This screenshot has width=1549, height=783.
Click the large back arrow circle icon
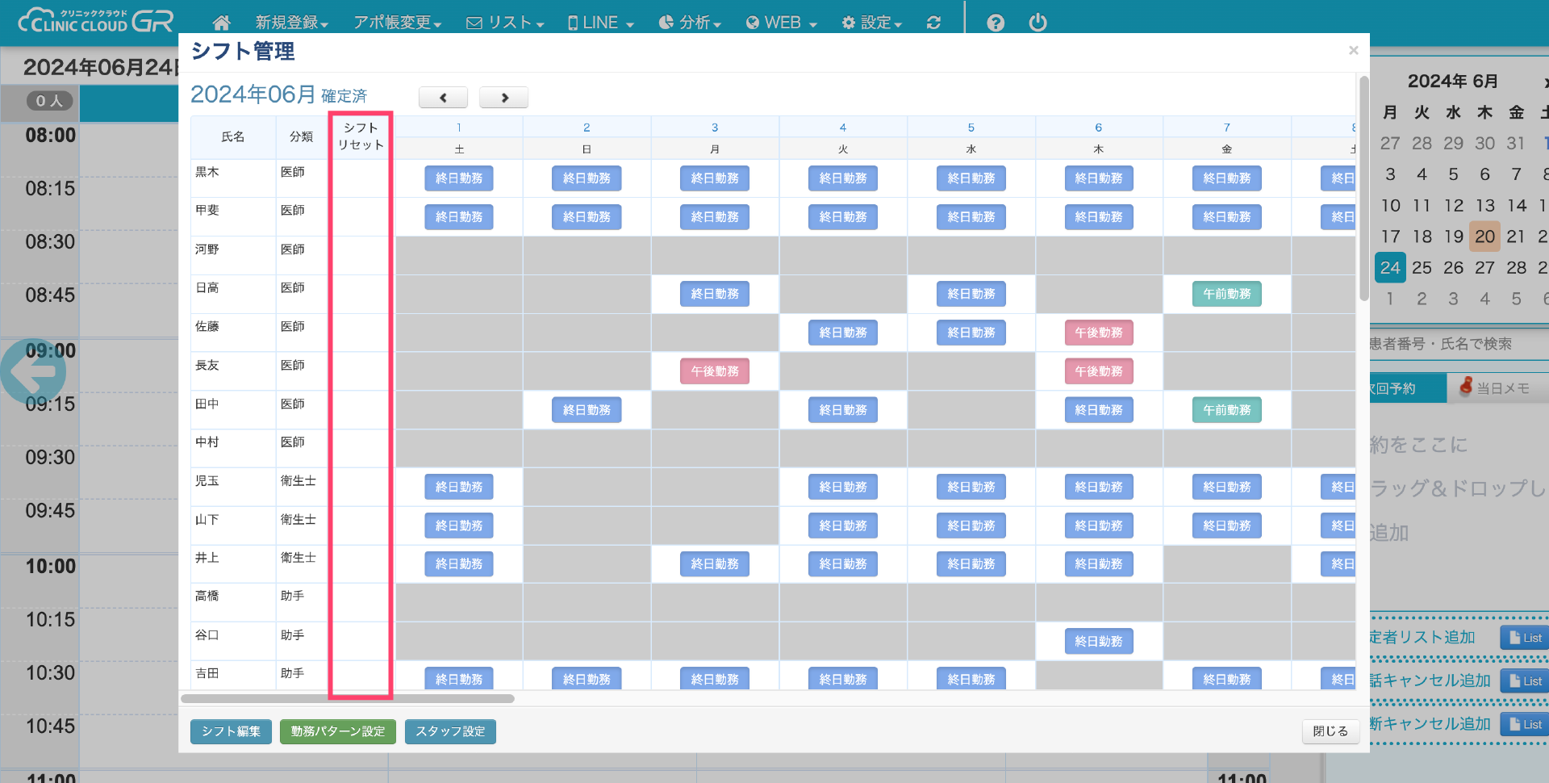tap(33, 371)
